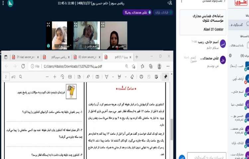Open the PDF search magnifier
The width and height of the screenshot is (249, 159).
coord(20,77)
